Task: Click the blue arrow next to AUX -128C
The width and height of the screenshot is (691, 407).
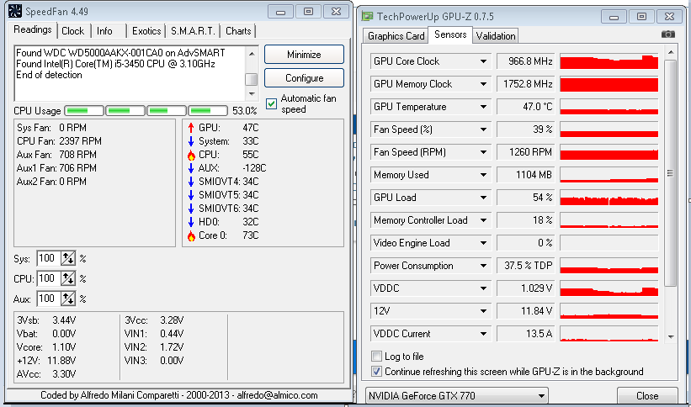Action: 191,168
